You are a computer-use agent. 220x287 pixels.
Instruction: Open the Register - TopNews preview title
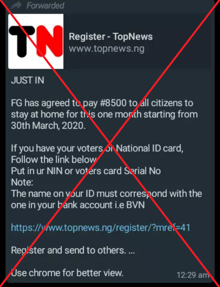(111, 36)
